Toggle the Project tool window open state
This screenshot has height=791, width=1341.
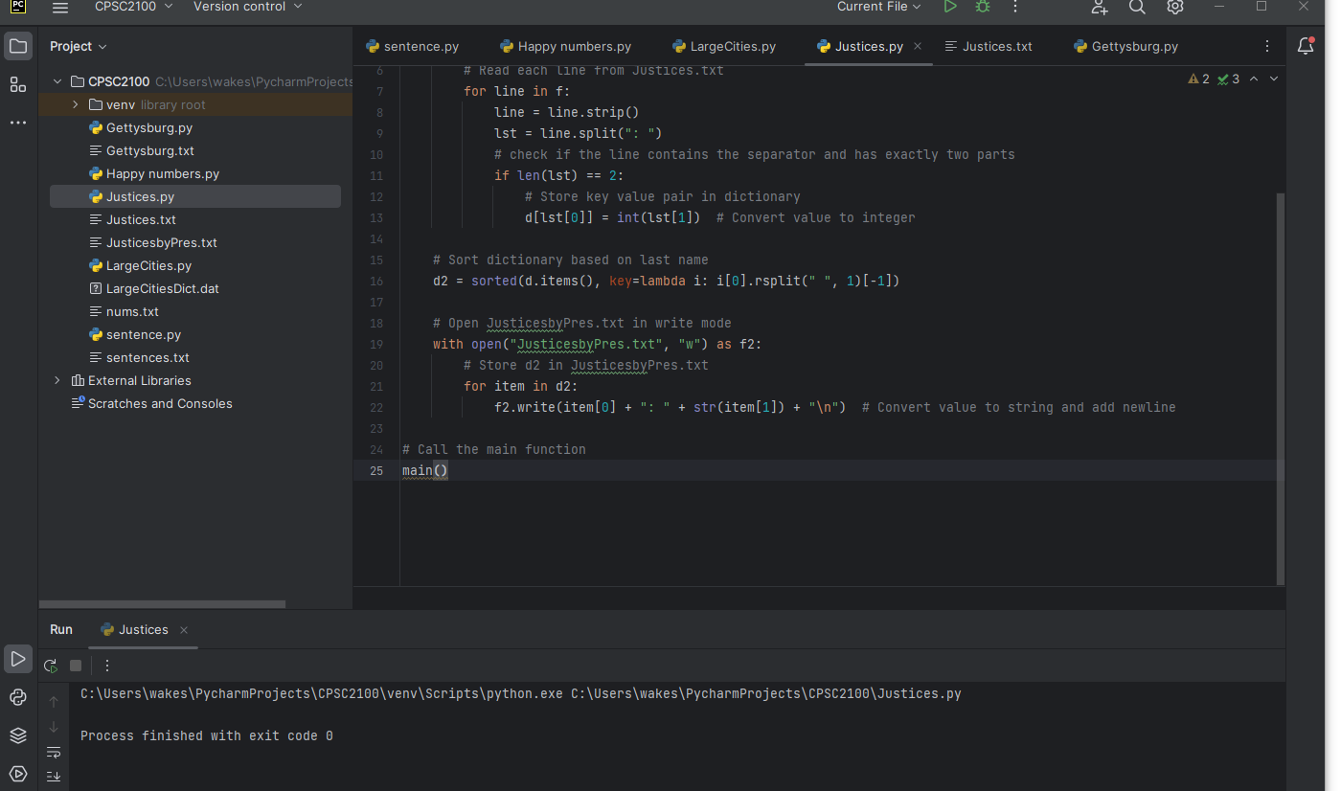tap(17, 45)
